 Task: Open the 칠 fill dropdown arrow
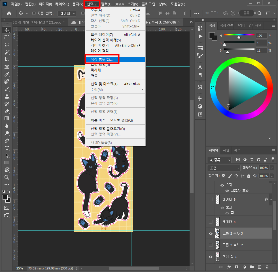coord(272,176)
